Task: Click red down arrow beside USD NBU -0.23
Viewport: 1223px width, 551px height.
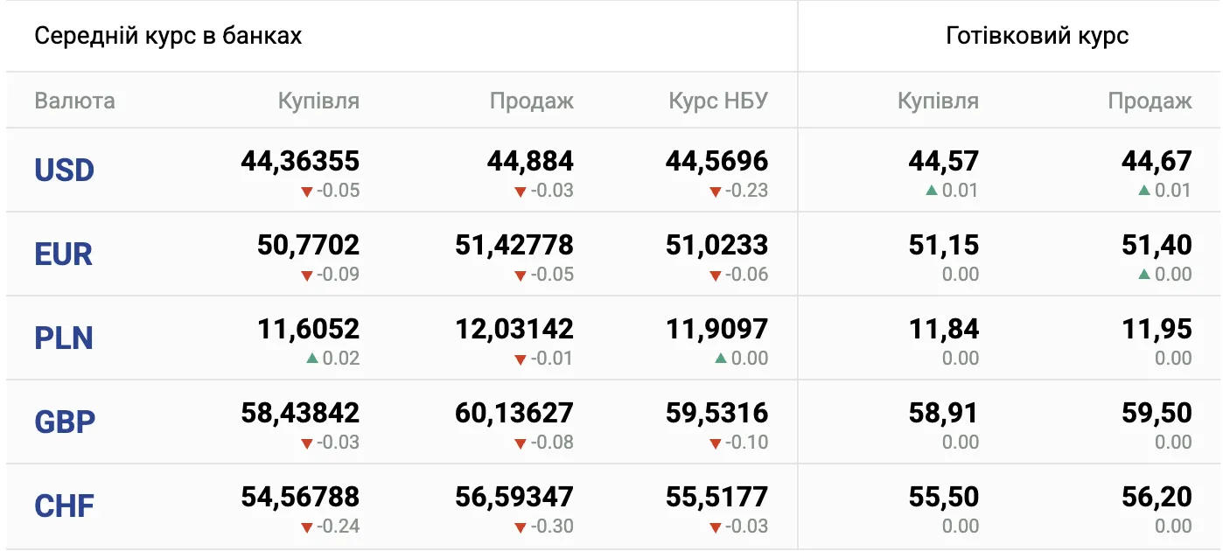Action: [715, 192]
